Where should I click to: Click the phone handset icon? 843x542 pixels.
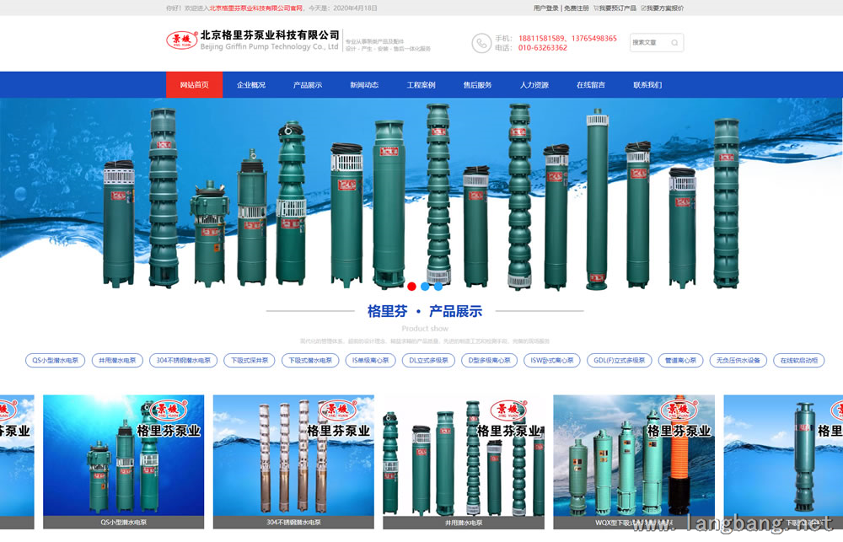[x=481, y=43]
